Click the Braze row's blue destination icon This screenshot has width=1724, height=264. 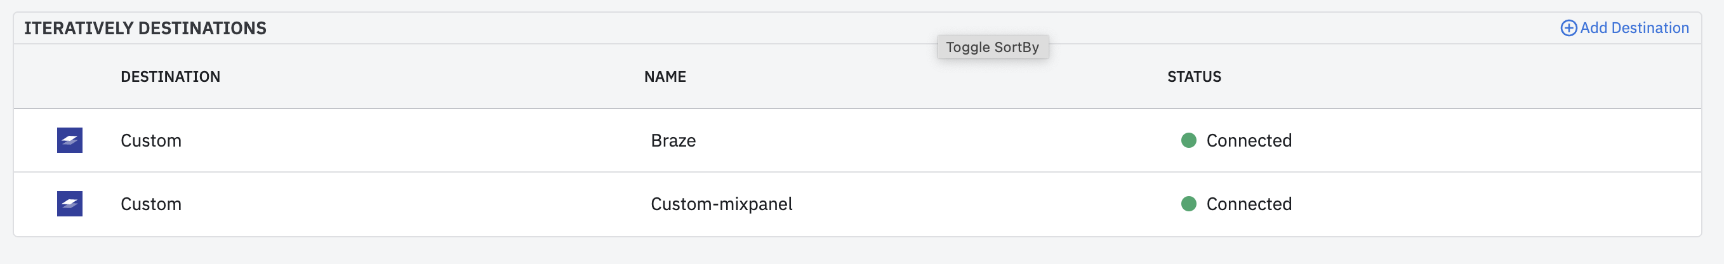(x=70, y=140)
